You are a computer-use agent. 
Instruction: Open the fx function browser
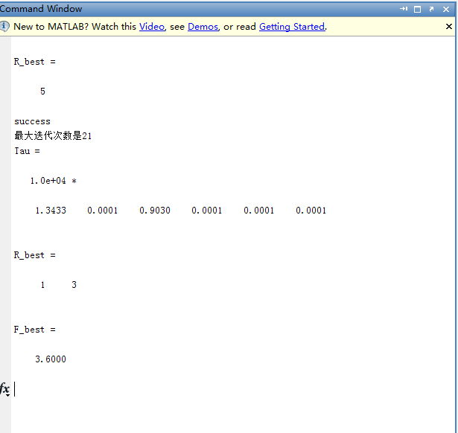pos(4,389)
